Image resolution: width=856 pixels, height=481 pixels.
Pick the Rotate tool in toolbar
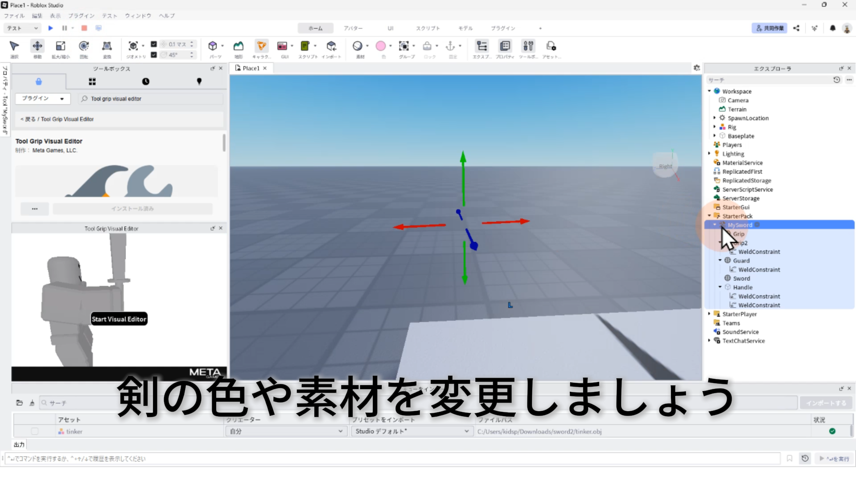84,46
